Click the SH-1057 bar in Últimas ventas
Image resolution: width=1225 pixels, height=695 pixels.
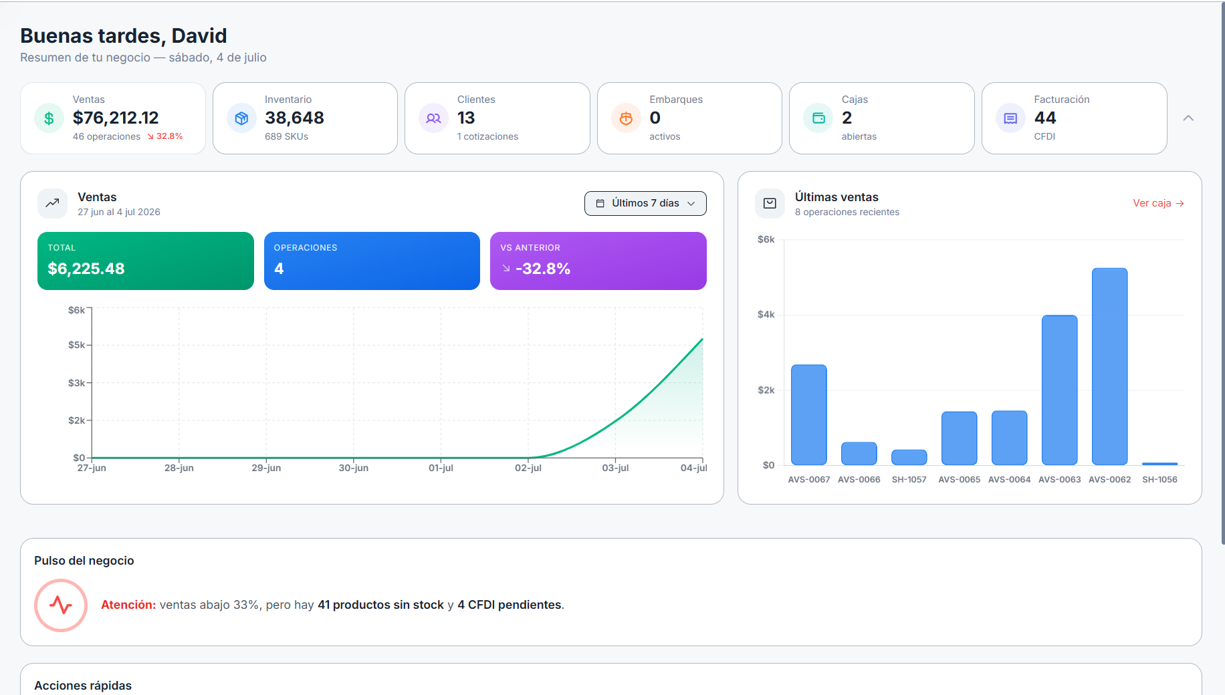click(909, 457)
